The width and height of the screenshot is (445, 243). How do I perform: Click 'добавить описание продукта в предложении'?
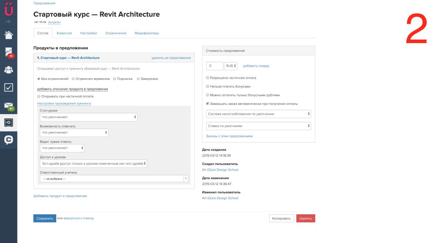(x=73, y=89)
